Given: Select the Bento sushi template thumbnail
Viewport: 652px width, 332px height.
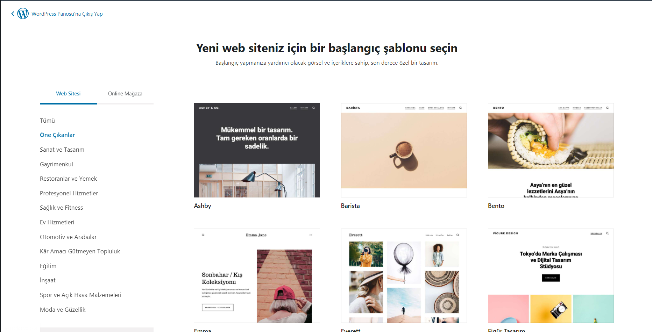Looking at the screenshot, I should 551,150.
